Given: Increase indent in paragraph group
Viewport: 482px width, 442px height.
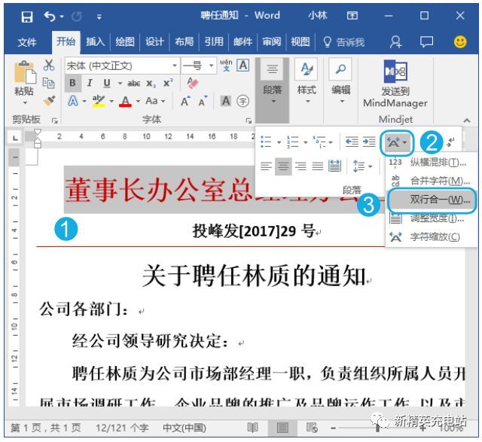Looking at the screenshot, I should 369,142.
